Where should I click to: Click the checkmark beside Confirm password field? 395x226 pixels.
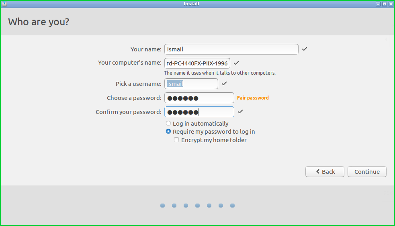tap(240, 112)
